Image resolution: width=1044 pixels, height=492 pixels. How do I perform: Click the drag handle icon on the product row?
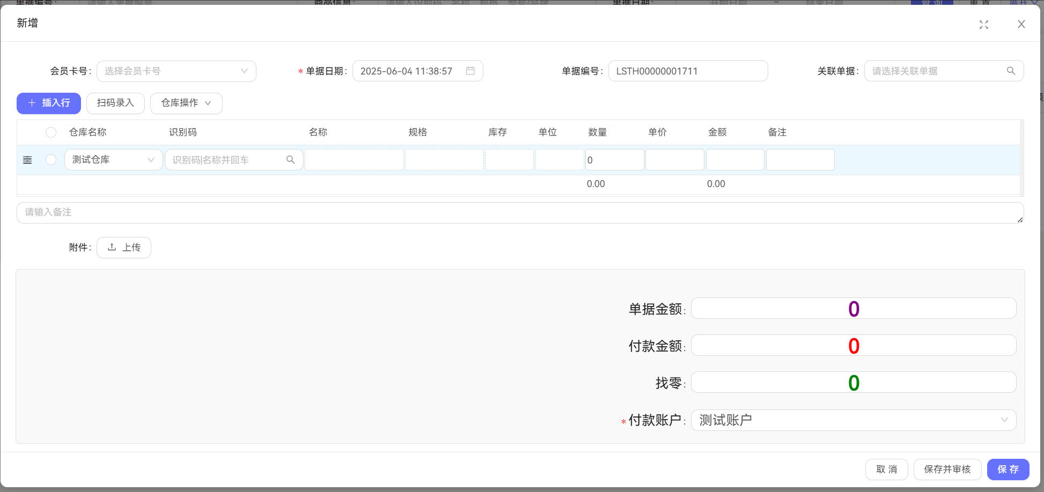tap(27, 160)
